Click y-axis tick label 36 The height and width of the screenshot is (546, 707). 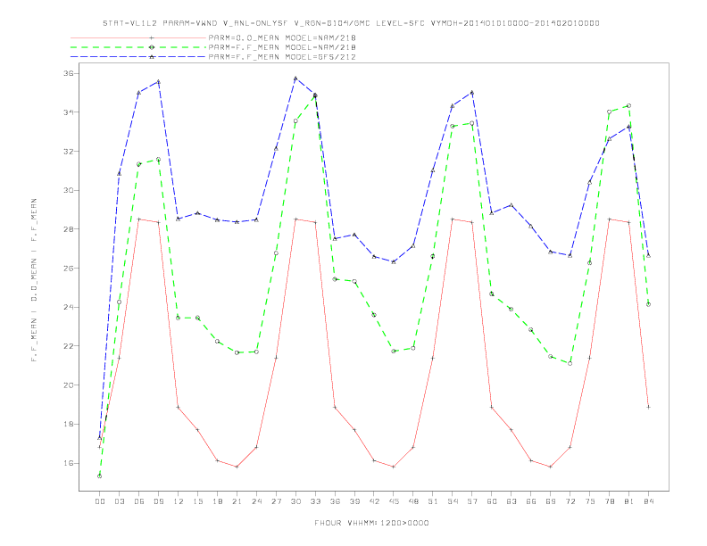point(70,73)
